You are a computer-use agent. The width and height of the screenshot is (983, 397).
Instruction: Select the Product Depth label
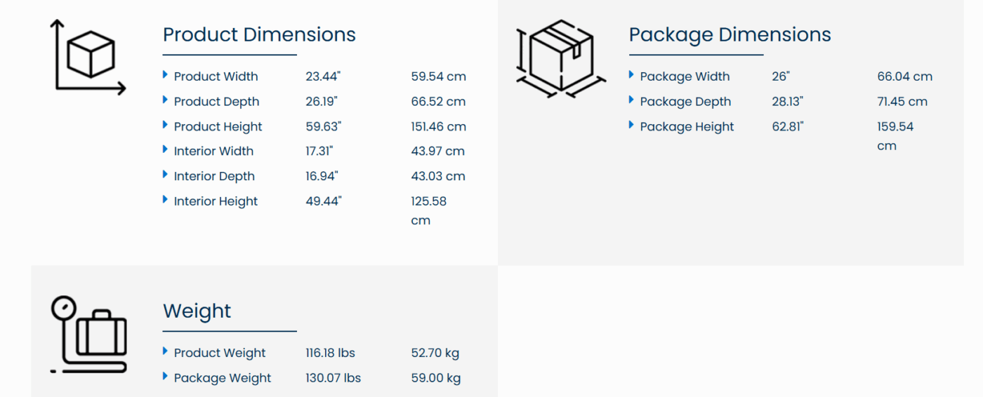coord(216,102)
